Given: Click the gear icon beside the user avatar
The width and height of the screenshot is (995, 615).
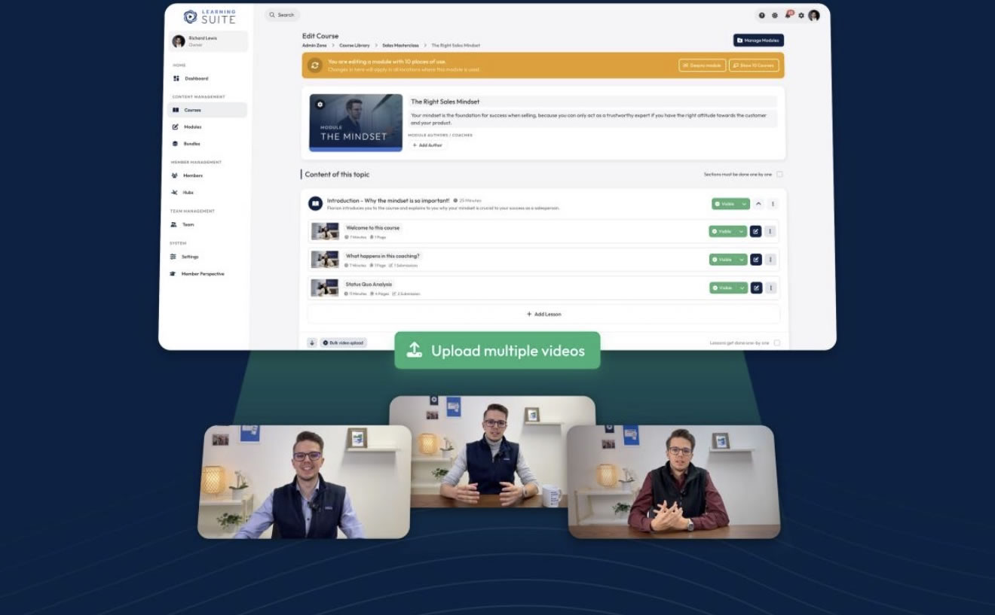Looking at the screenshot, I should [x=801, y=15].
